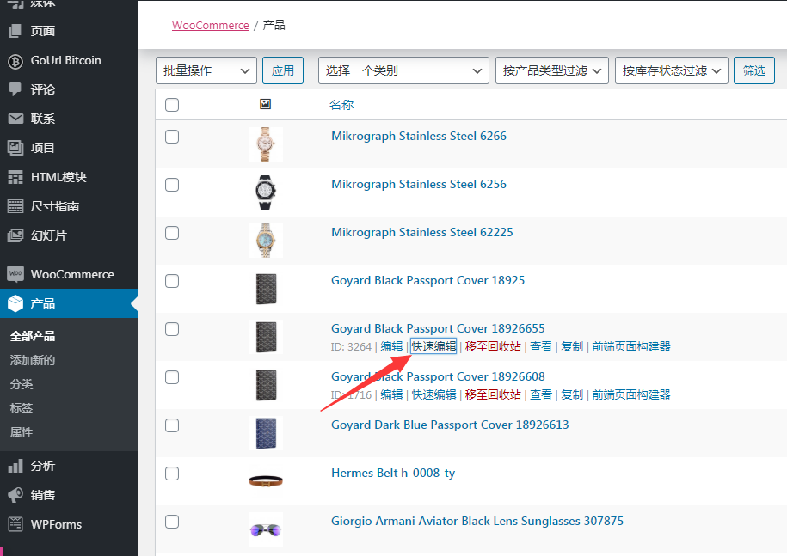Sort by 名称 column header

point(341,105)
